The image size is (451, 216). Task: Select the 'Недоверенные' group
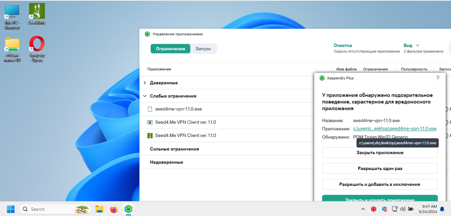tap(166, 162)
